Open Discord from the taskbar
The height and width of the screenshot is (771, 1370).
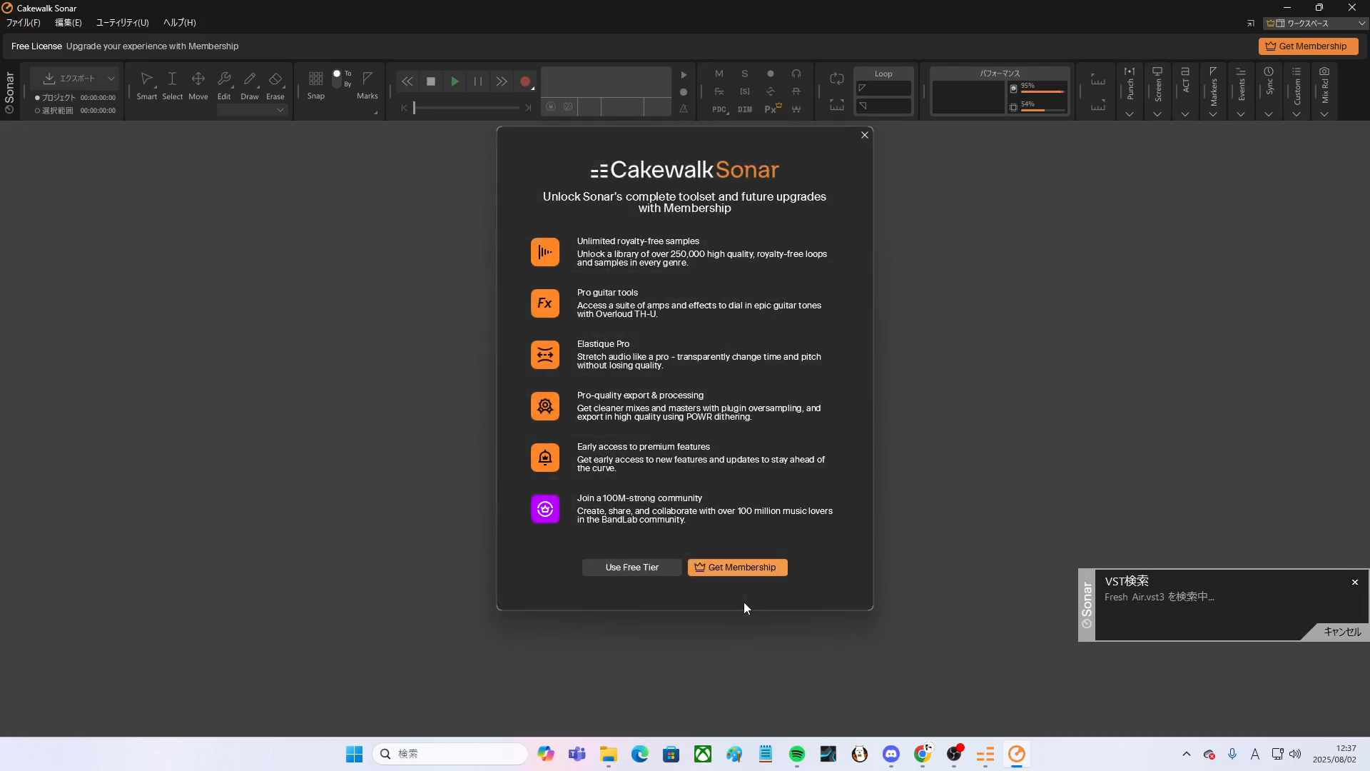[891, 754]
